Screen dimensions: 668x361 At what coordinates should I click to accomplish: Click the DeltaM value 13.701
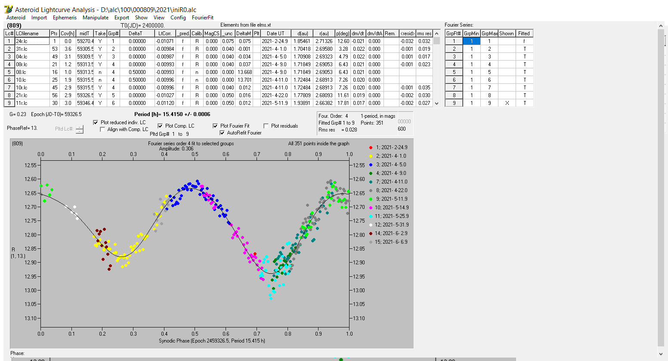tap(244, 80)
